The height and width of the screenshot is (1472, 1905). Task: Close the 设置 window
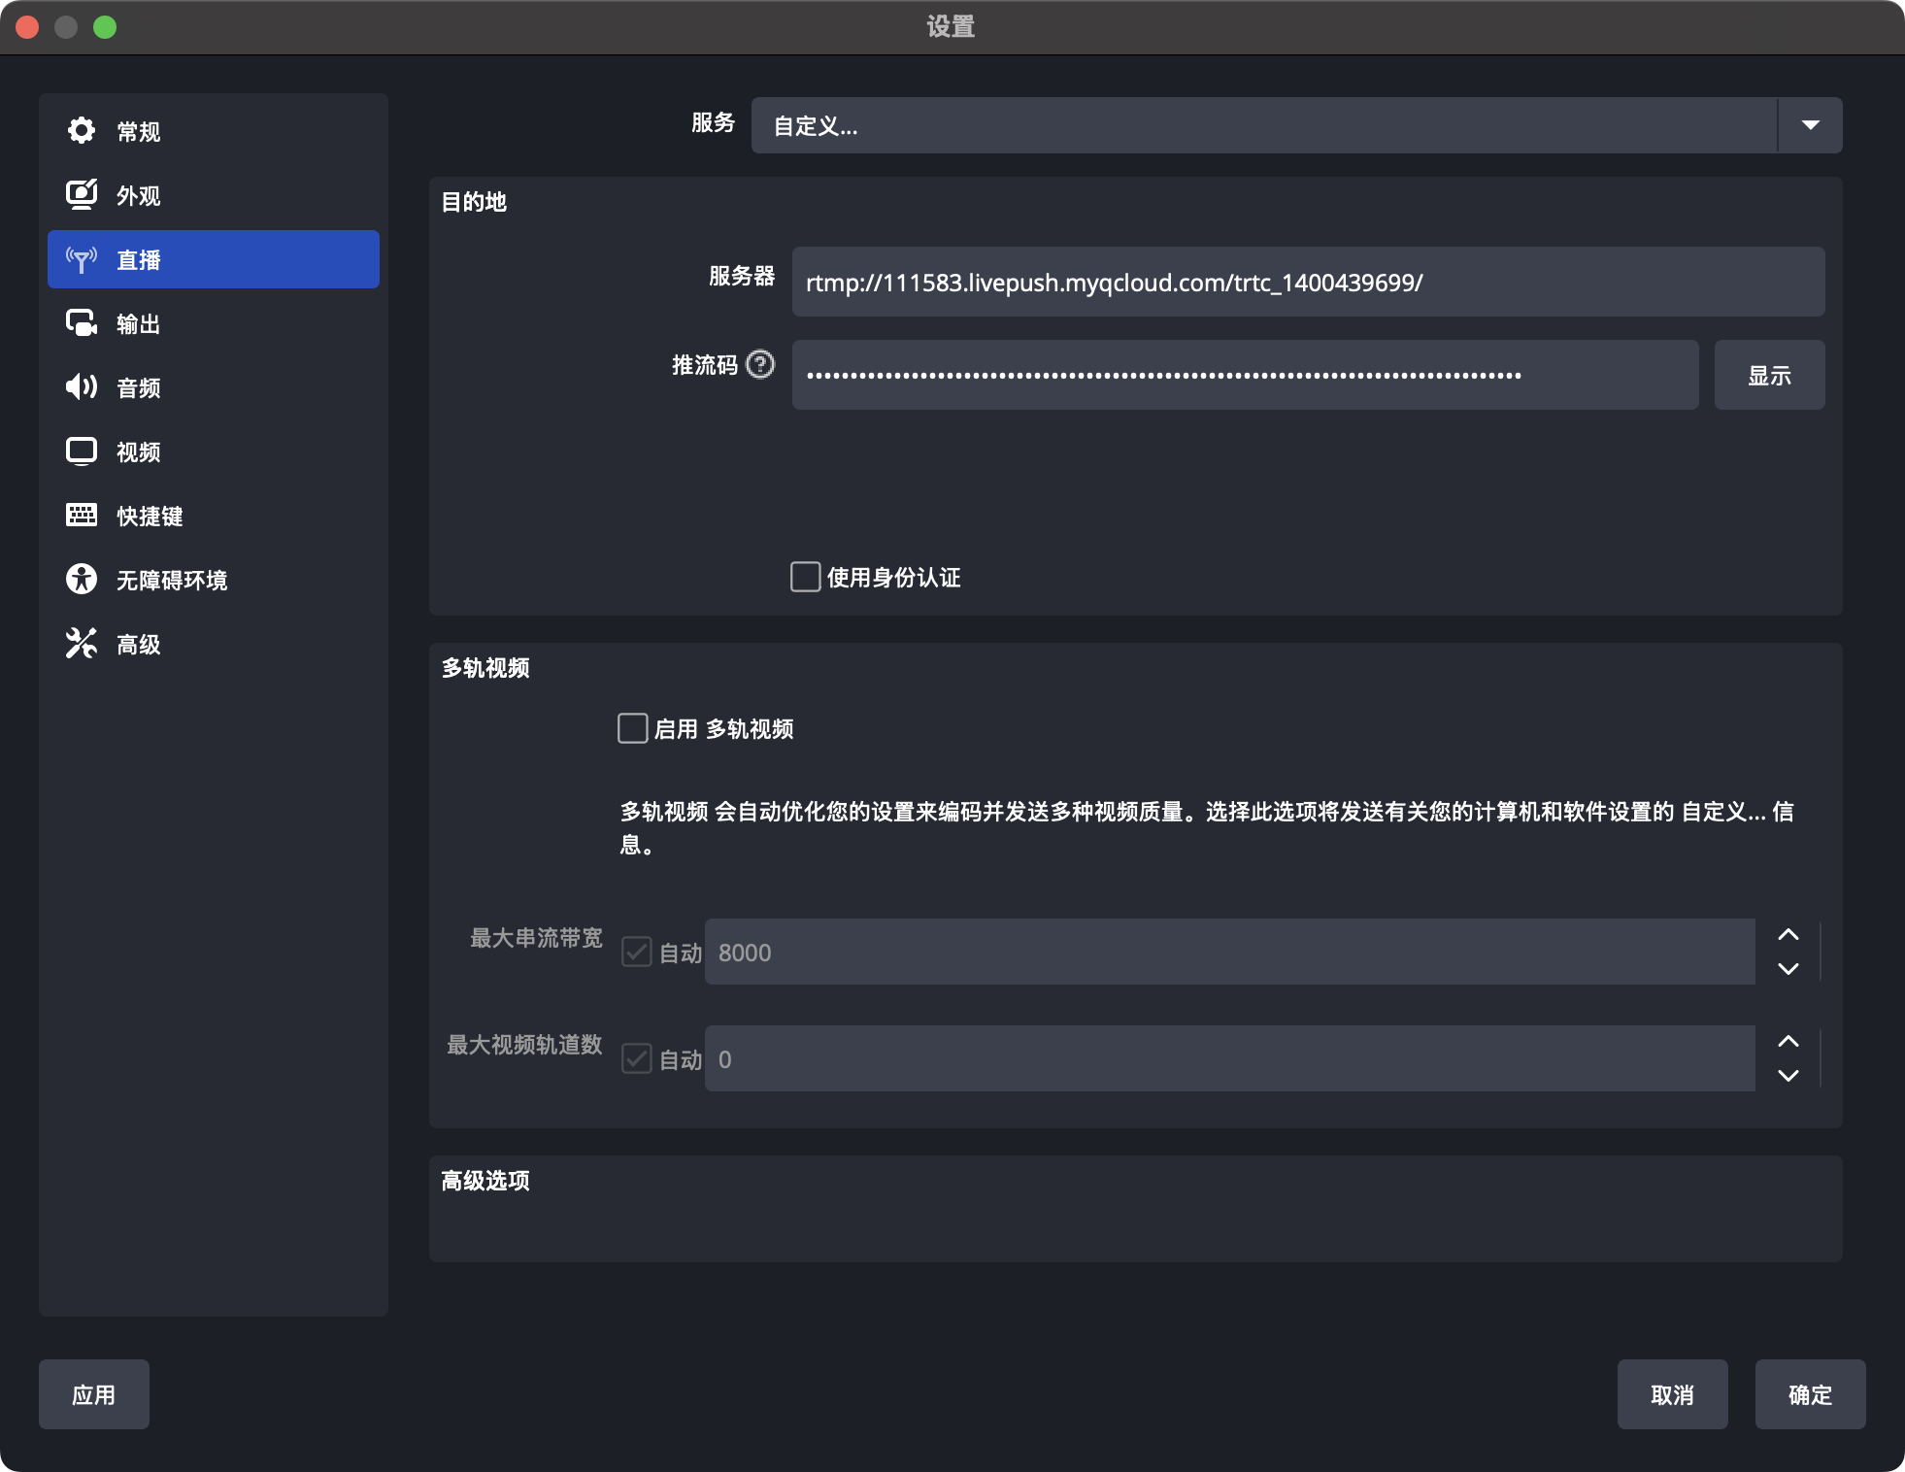pyautogui.click(x=27, y=27)
